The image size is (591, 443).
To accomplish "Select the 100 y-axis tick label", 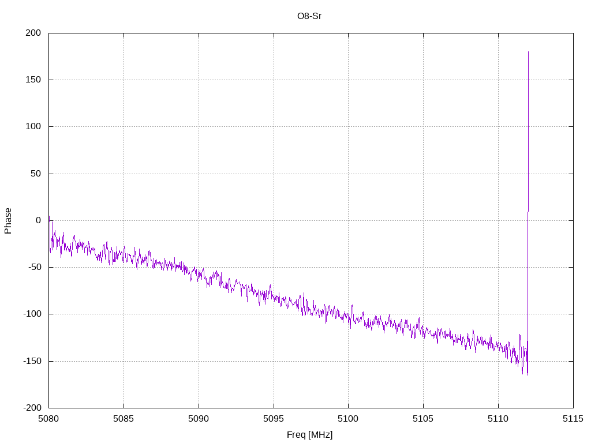I will tap(33, 126).
